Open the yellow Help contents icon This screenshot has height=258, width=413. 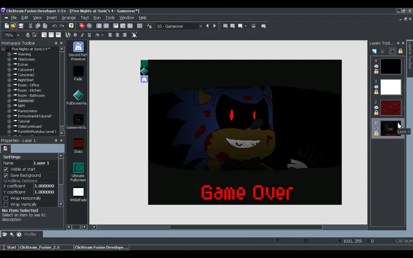click(71, 26)
